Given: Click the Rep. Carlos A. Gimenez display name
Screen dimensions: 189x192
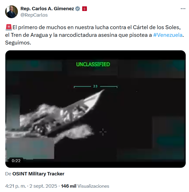Looking at the screenshot, I should tap(47, 9).
